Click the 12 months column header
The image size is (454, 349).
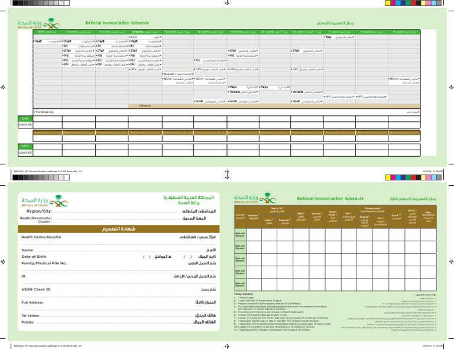210,32
